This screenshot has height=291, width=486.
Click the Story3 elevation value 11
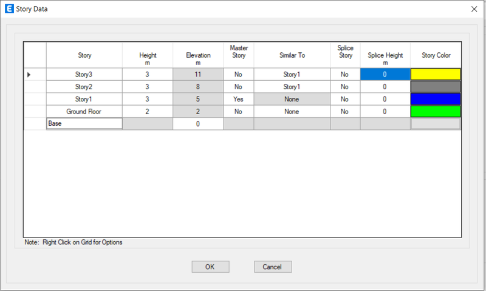[x=198, y=74]
